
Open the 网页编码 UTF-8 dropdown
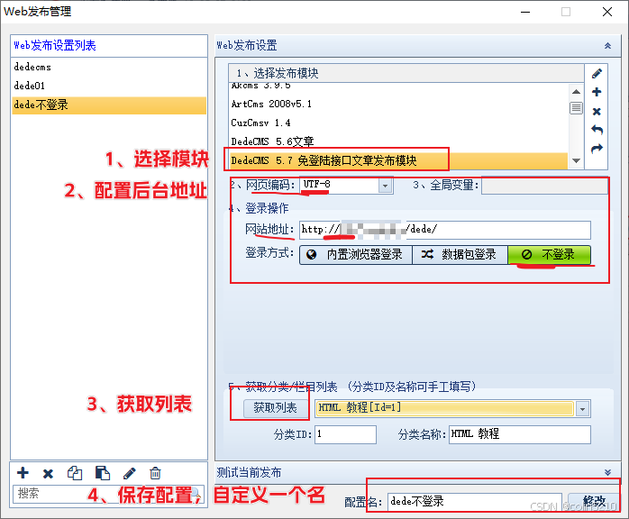(x=385, y=186)
